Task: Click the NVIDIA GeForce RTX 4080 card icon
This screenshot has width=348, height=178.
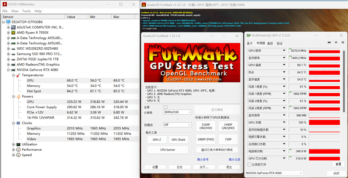Action: pyautogui.click(x=13, y=70)
